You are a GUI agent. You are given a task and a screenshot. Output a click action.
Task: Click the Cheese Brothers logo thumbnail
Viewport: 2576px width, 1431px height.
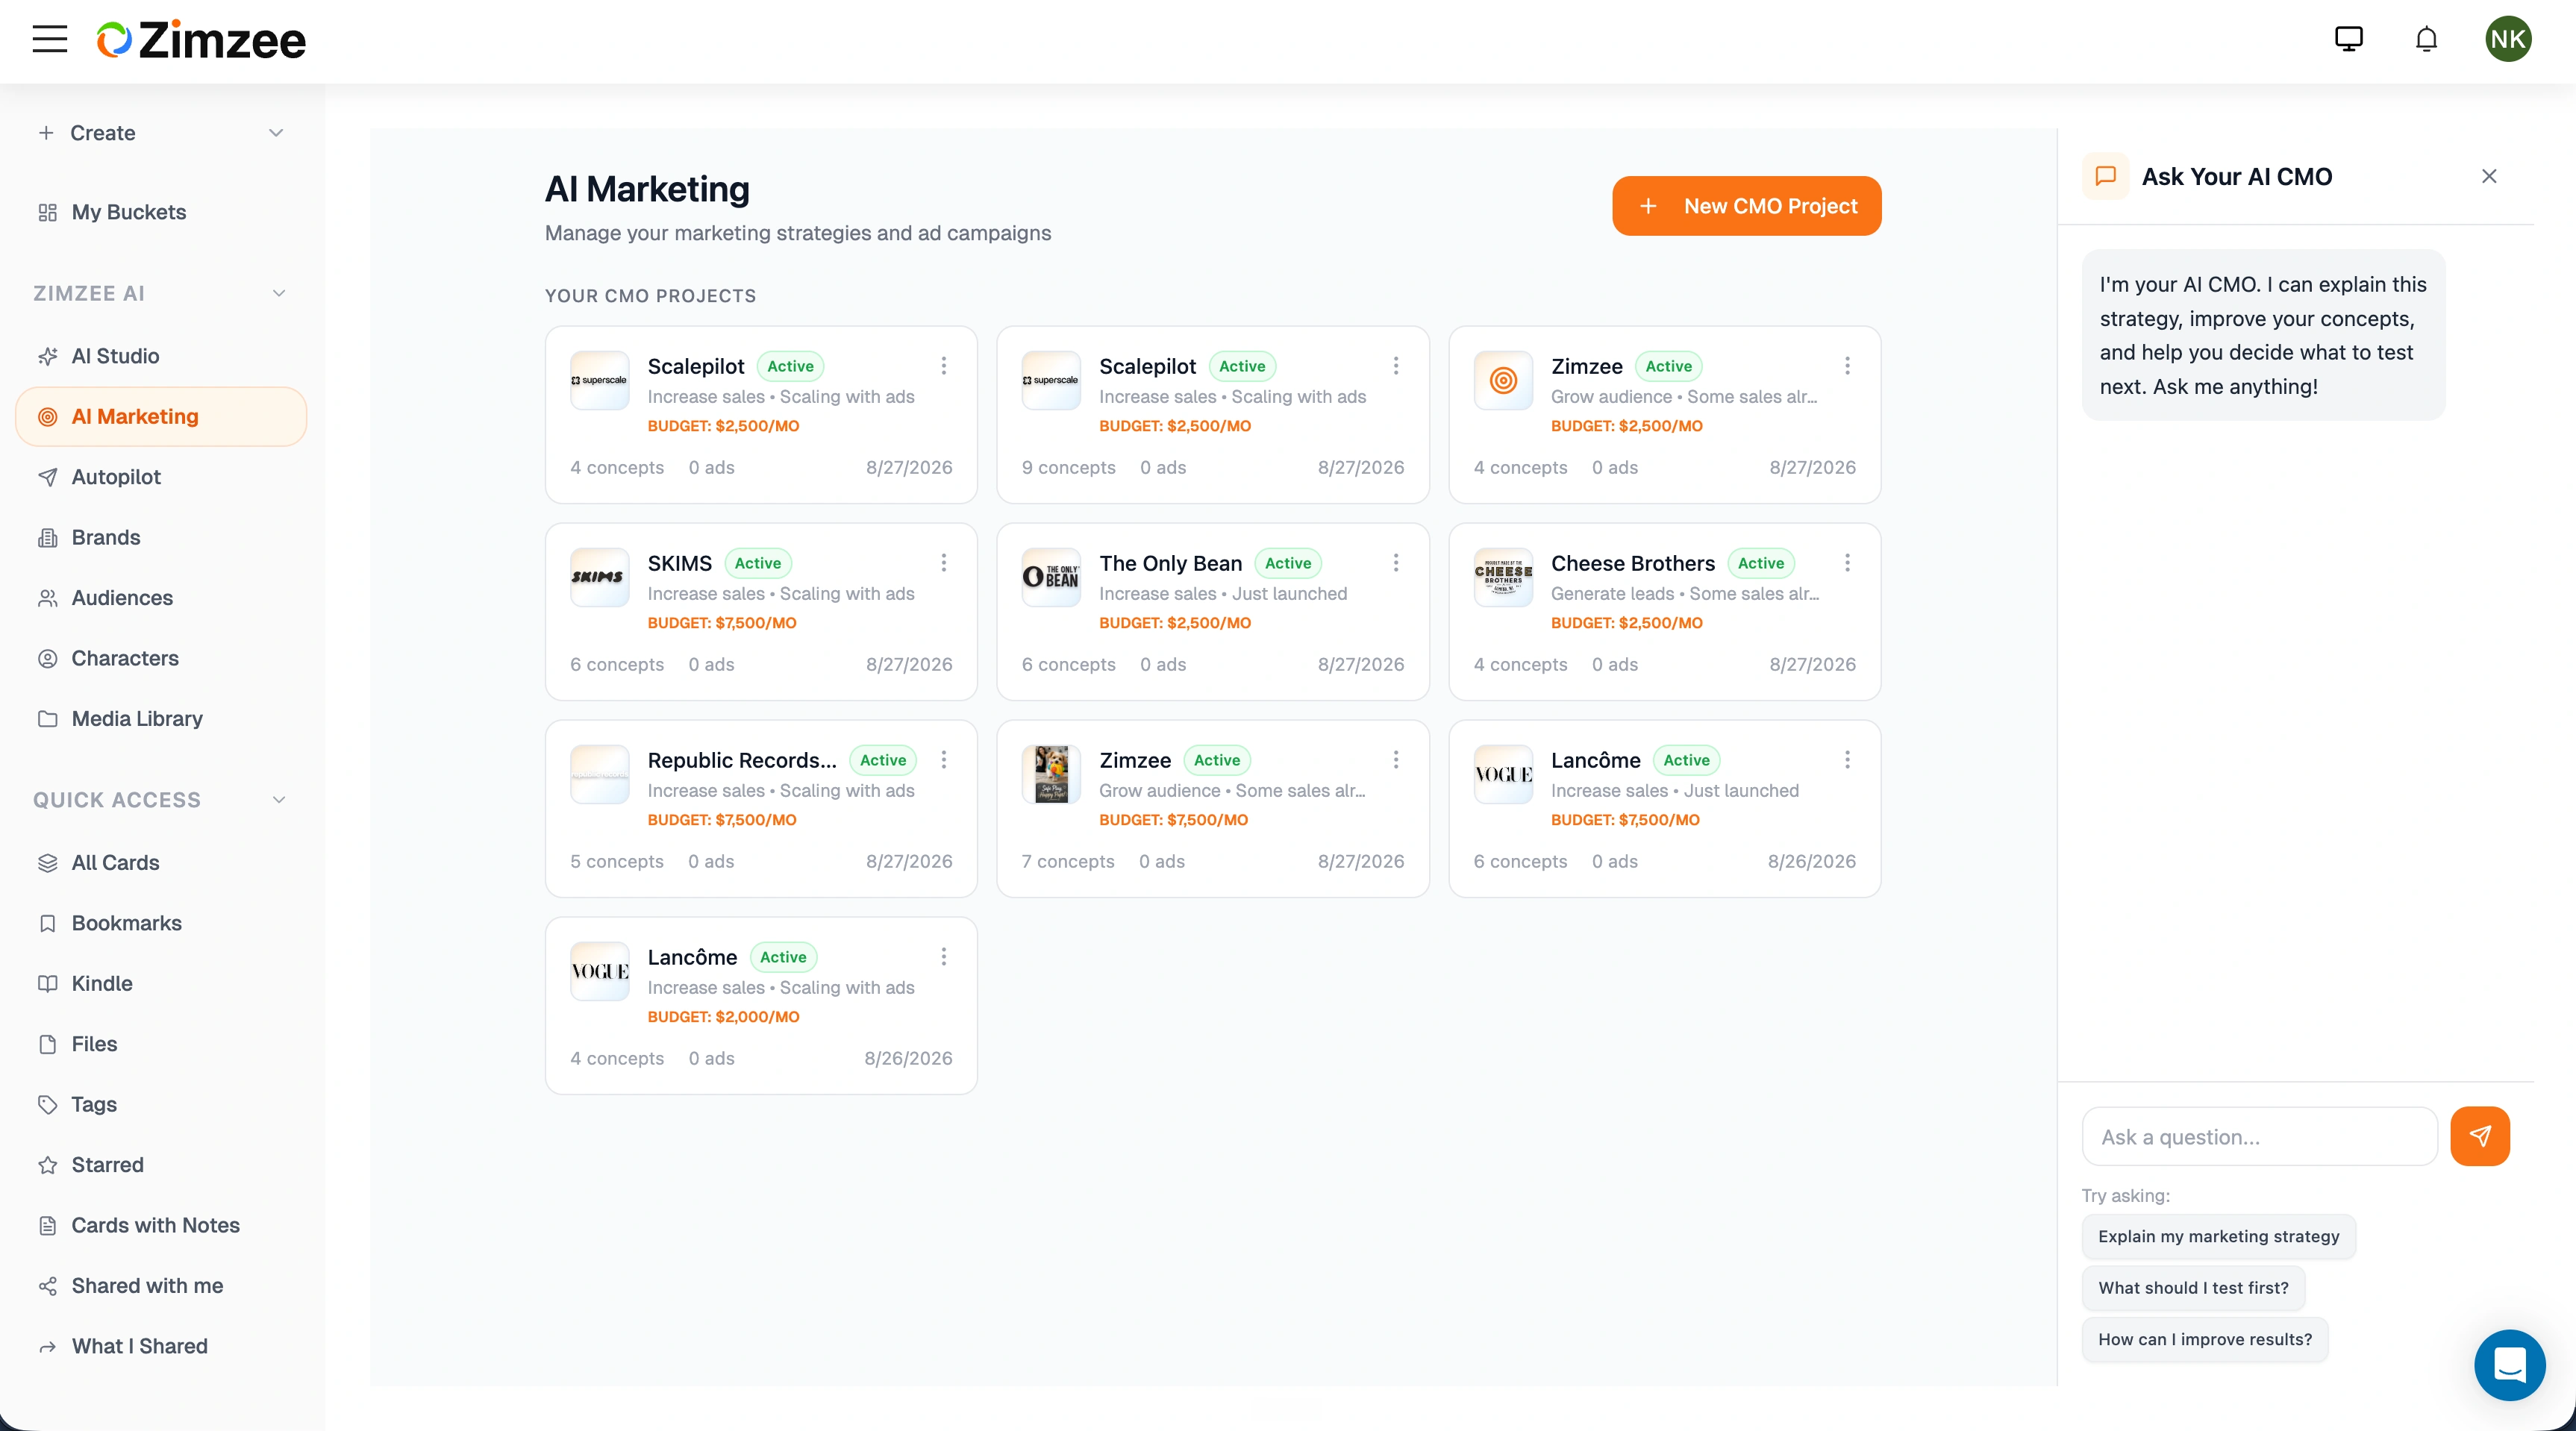tap(1503, 577)
